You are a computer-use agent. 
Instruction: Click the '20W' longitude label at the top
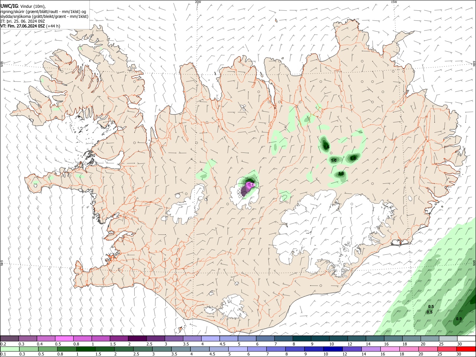[198, 2]
